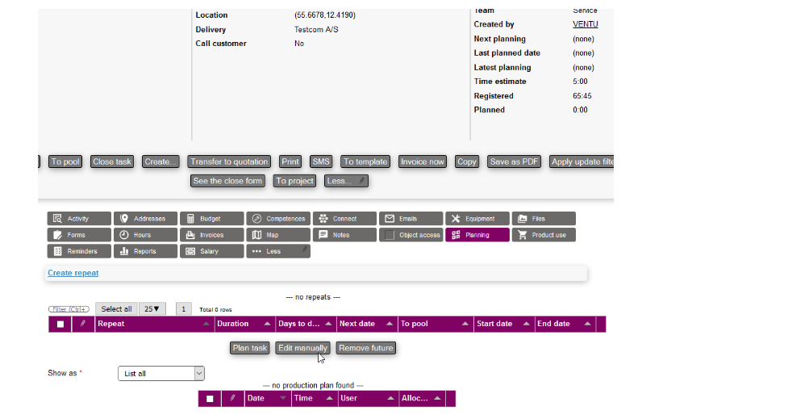This screenshot has height=415, width=788.
Task: Open the Reports chart tab
Action: point(145,251)
